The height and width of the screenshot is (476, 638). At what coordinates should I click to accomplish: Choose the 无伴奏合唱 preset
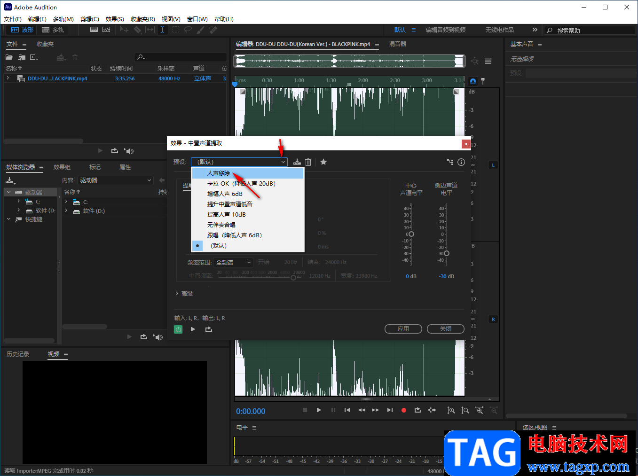(248, 225)
